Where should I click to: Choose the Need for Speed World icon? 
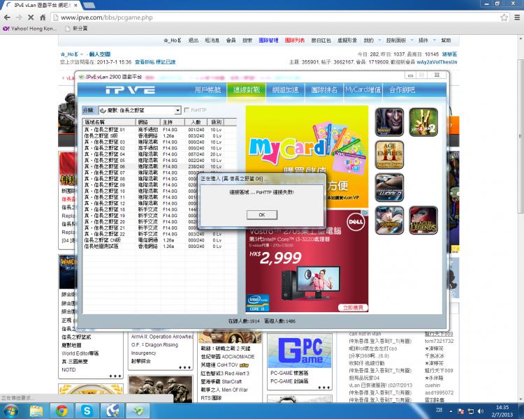[x=389, y=187]
